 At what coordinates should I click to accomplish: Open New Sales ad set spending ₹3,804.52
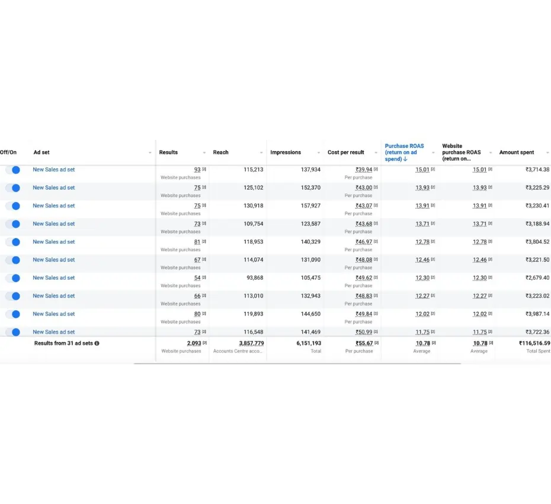[x=54, y=242]
